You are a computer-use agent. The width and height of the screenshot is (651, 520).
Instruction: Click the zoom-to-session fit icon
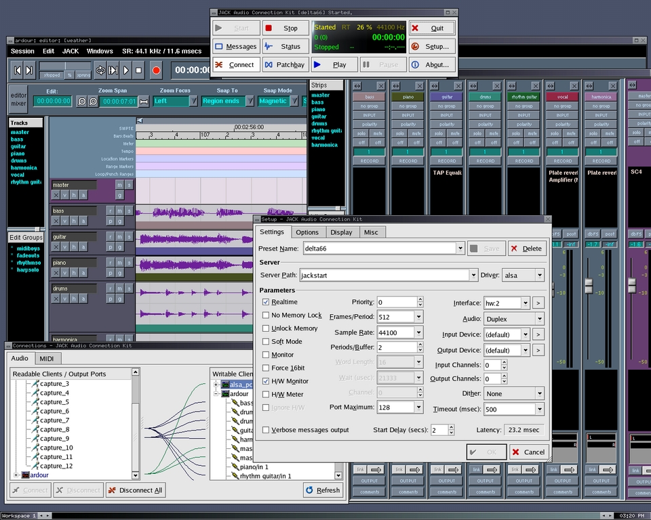click(143, 102)
